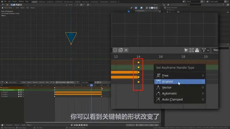Toggle only-selected arrow icon in inset
Image resolution: width=230 pixels, height=129 pixels.
coord(186,50)
